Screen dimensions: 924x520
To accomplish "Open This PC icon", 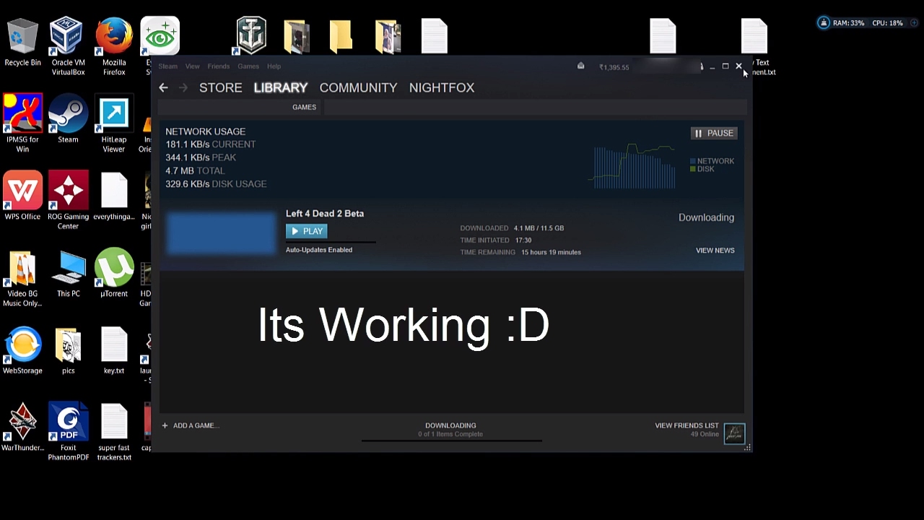I will [68, 274].
